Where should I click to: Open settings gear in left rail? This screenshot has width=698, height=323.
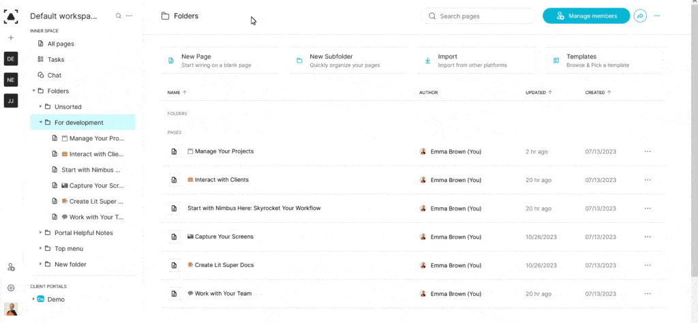click(x=11, y=288)
